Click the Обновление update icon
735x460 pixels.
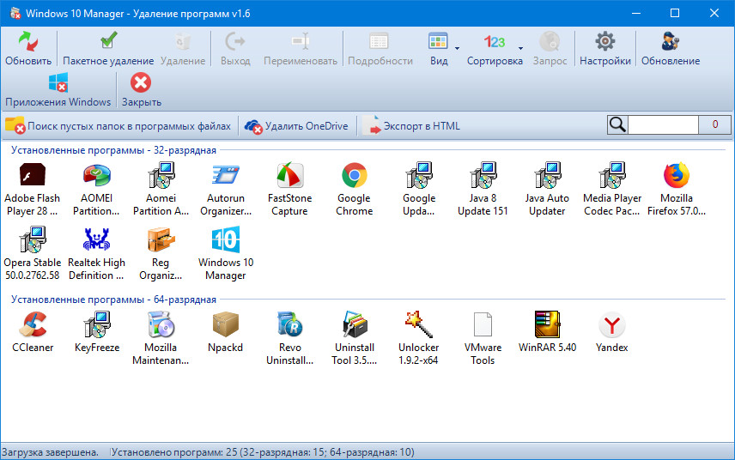[x=671, y=41]
